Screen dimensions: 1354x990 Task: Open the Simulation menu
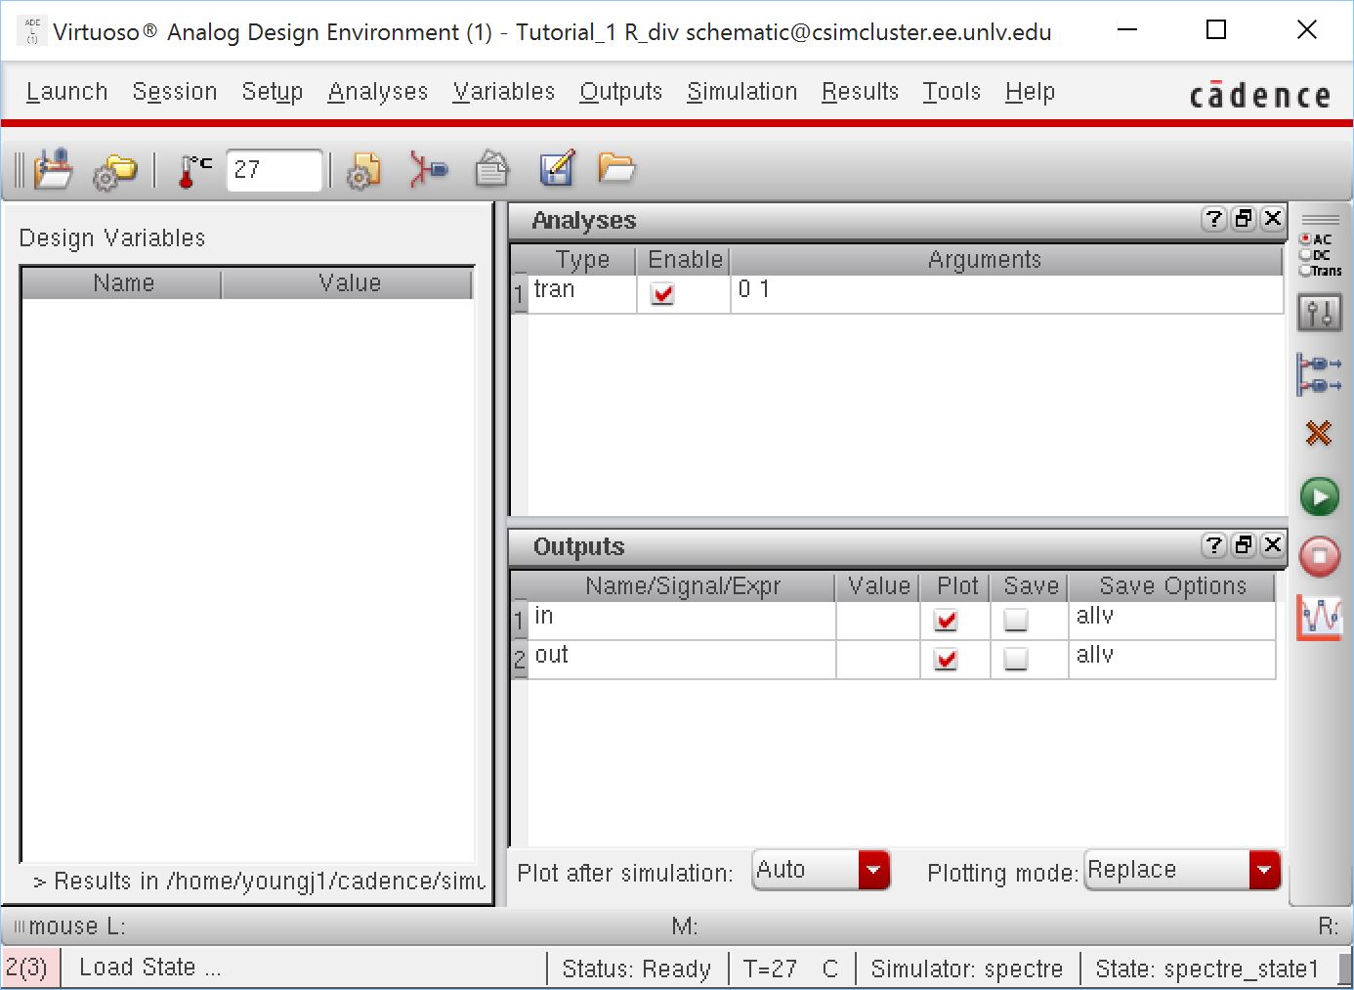pyautogui.click(x=741, y=91)
